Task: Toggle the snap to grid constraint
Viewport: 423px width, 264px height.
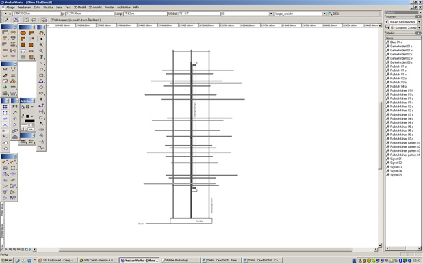Action: (5, 107)
